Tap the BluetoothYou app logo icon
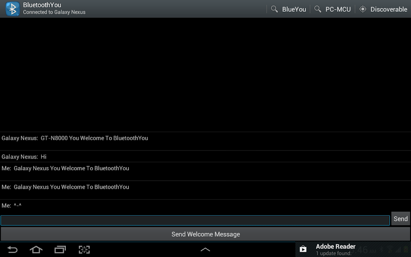This screenshot has height=257, width=411. click(x=12, y=9)
